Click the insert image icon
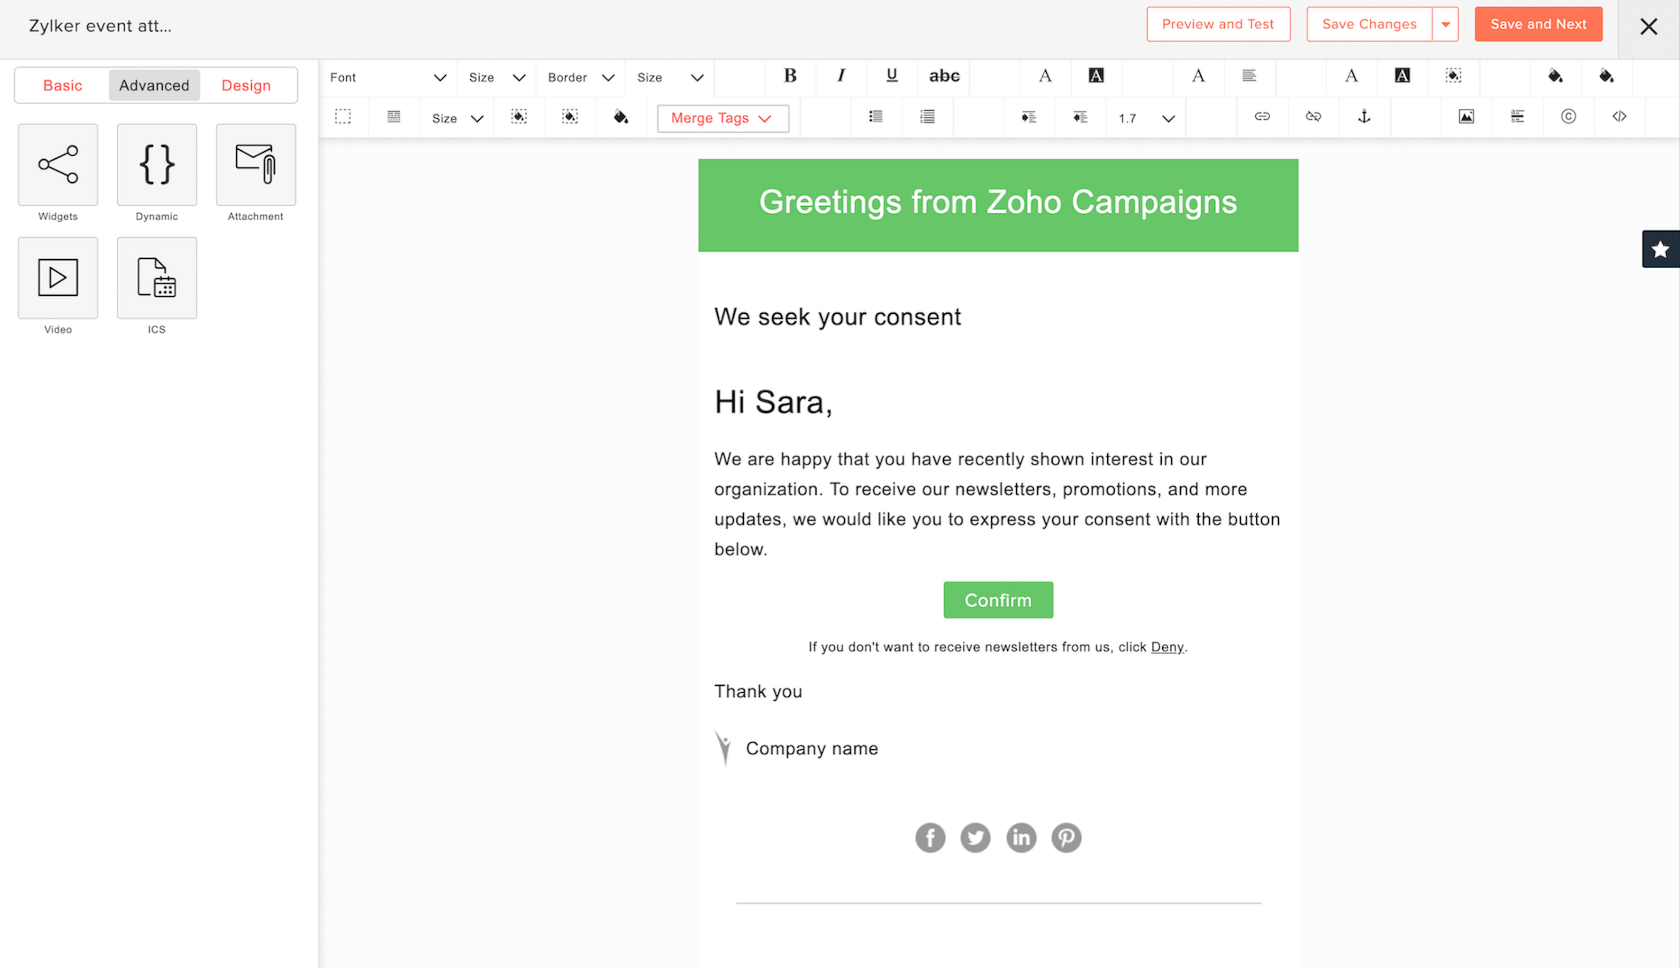Screen dimensions: 1680x968 [x=1466, y=117]
